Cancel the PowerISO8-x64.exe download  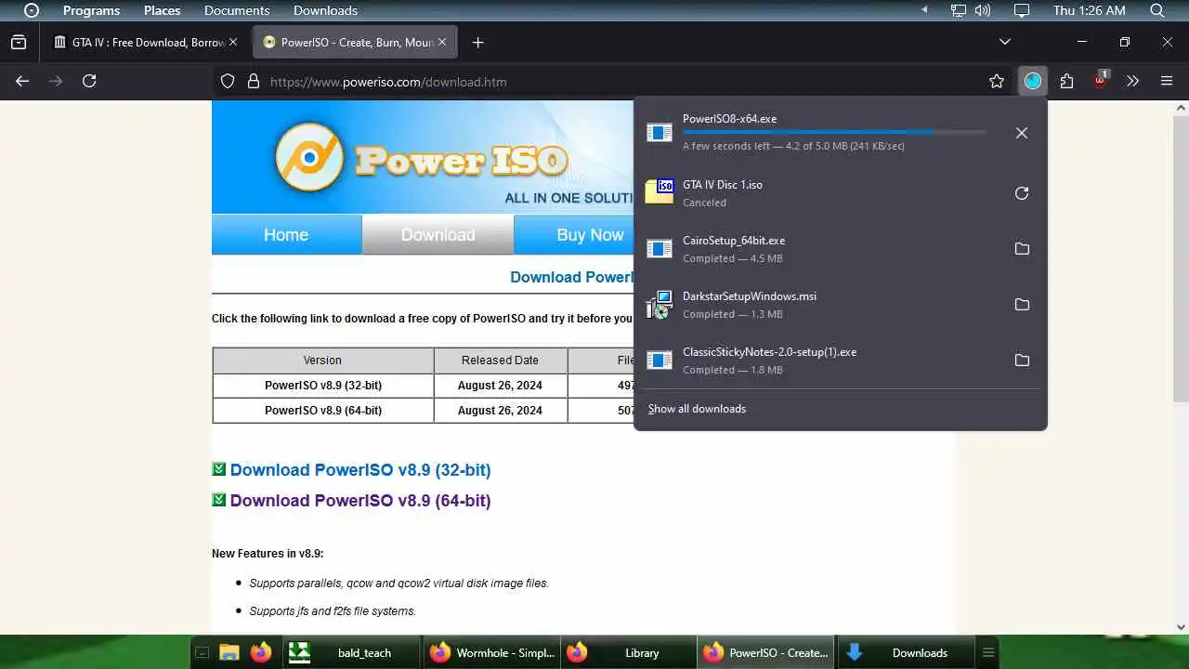pos(1022,133)
